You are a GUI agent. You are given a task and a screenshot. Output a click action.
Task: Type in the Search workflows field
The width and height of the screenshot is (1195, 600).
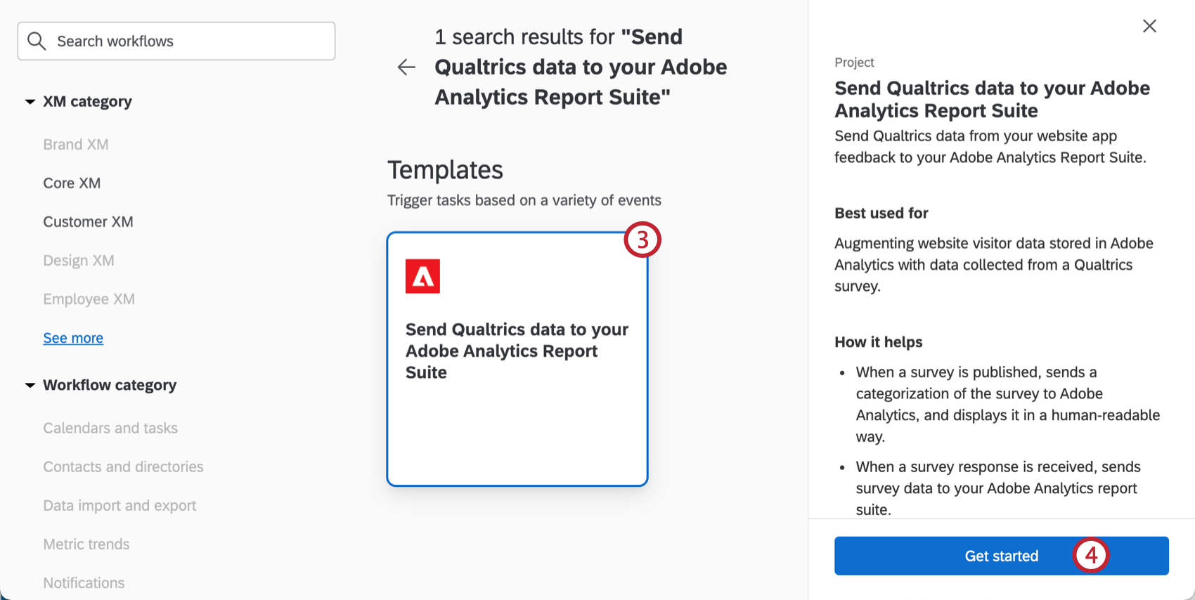click(x=190, y=41)
